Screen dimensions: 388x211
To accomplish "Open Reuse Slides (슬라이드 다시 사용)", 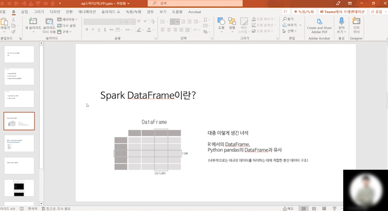I will [x=49, y=26].
